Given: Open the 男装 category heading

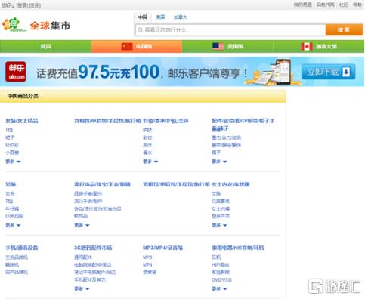Looking at the screenshot, I should click(11, 184).
